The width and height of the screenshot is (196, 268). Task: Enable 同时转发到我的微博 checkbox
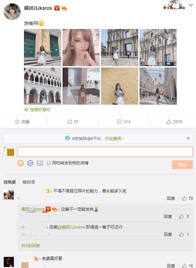point(49,163)
